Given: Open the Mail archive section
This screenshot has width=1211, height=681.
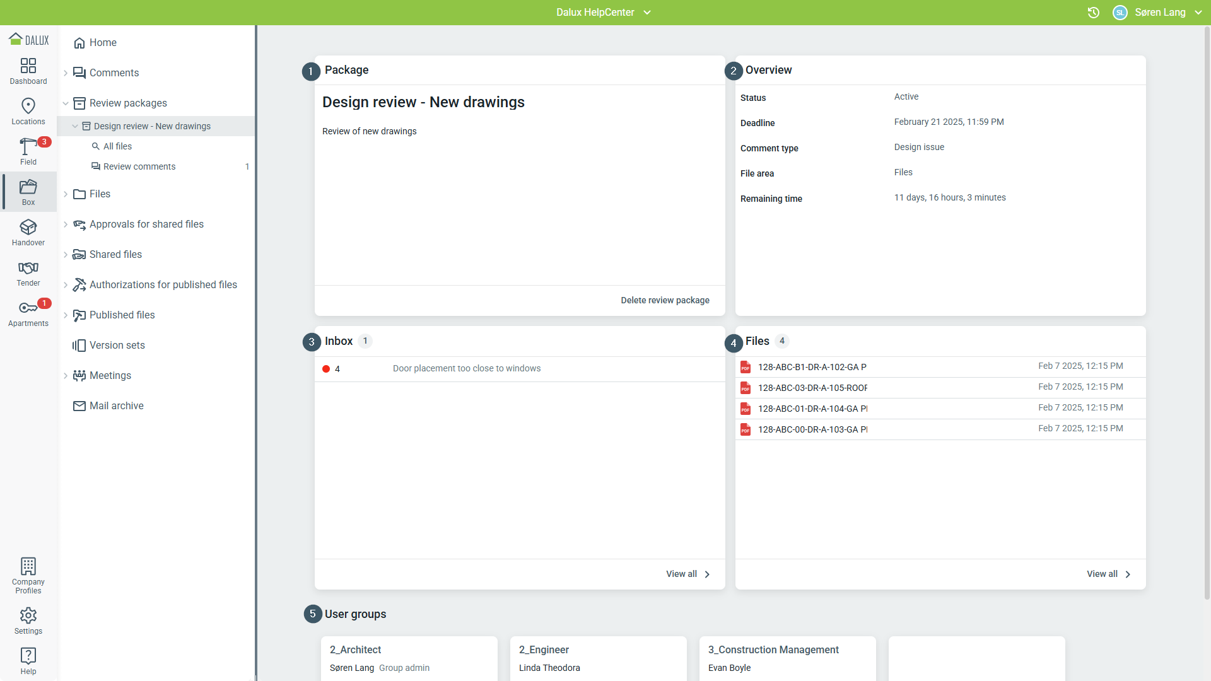Looking at the screenshot, I should pyautogui.click(x=116, y=405).
